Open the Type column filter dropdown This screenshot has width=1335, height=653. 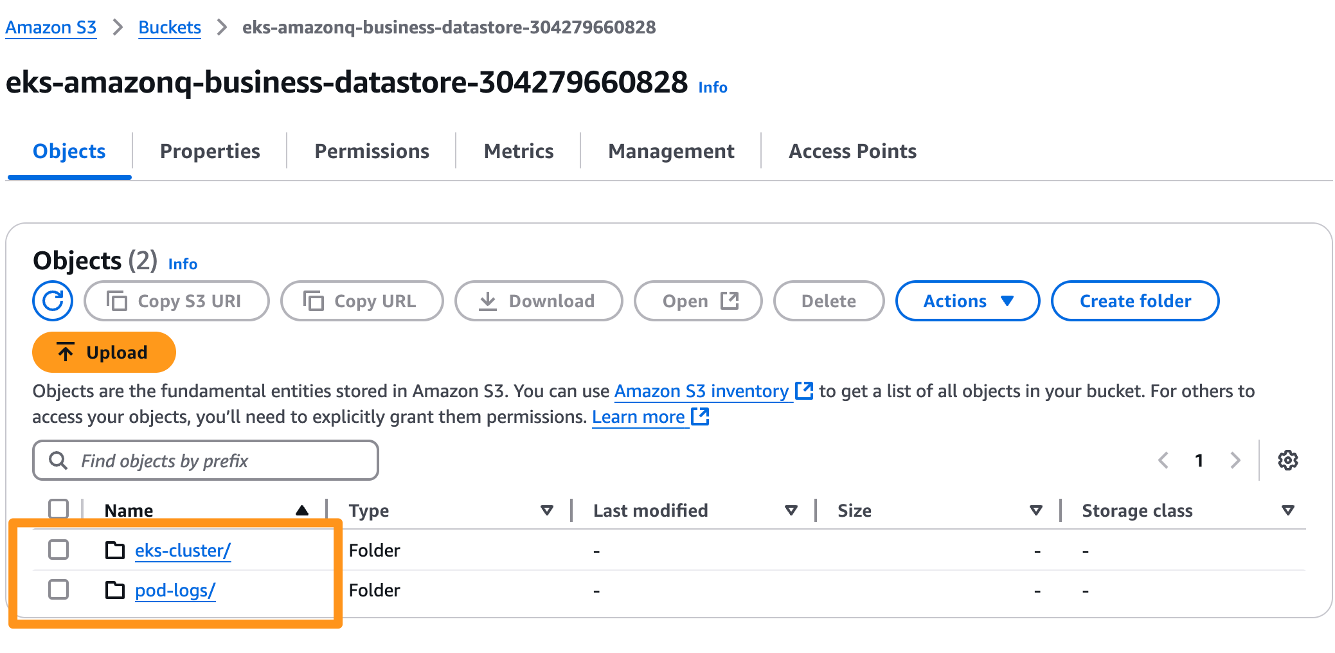point(546,510)
